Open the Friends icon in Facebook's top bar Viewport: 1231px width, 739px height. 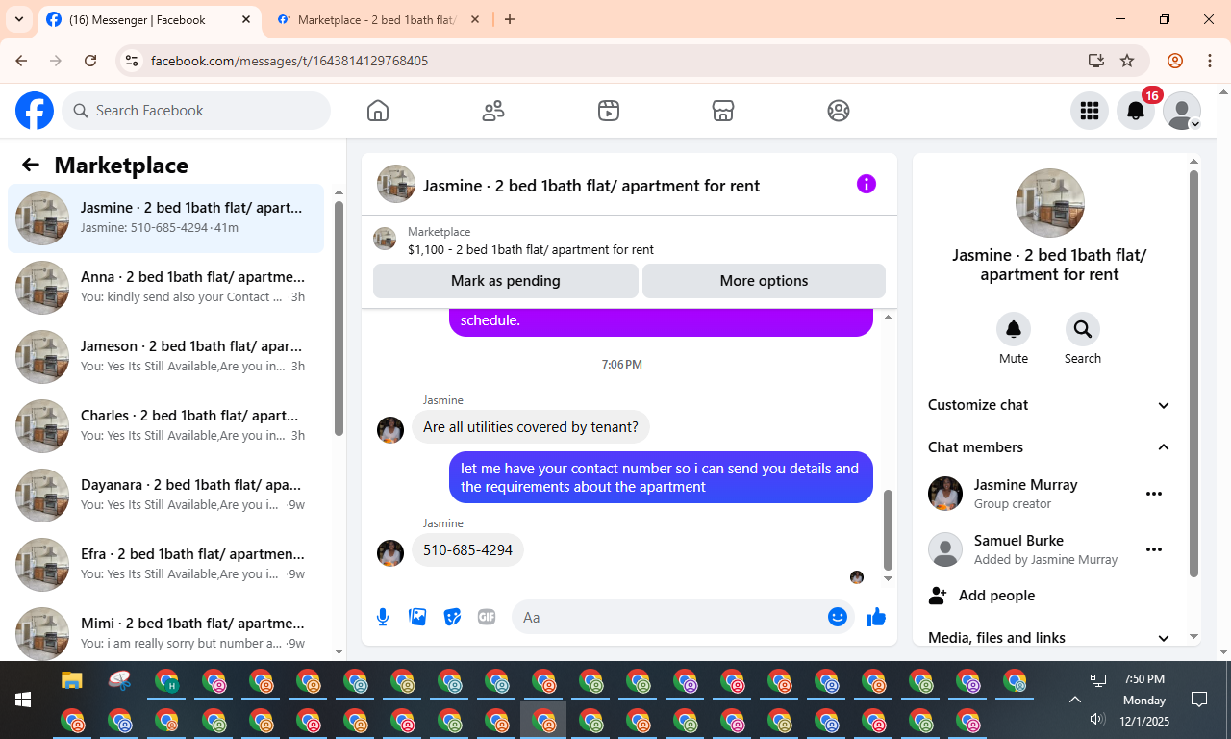[x=493, y=111]
